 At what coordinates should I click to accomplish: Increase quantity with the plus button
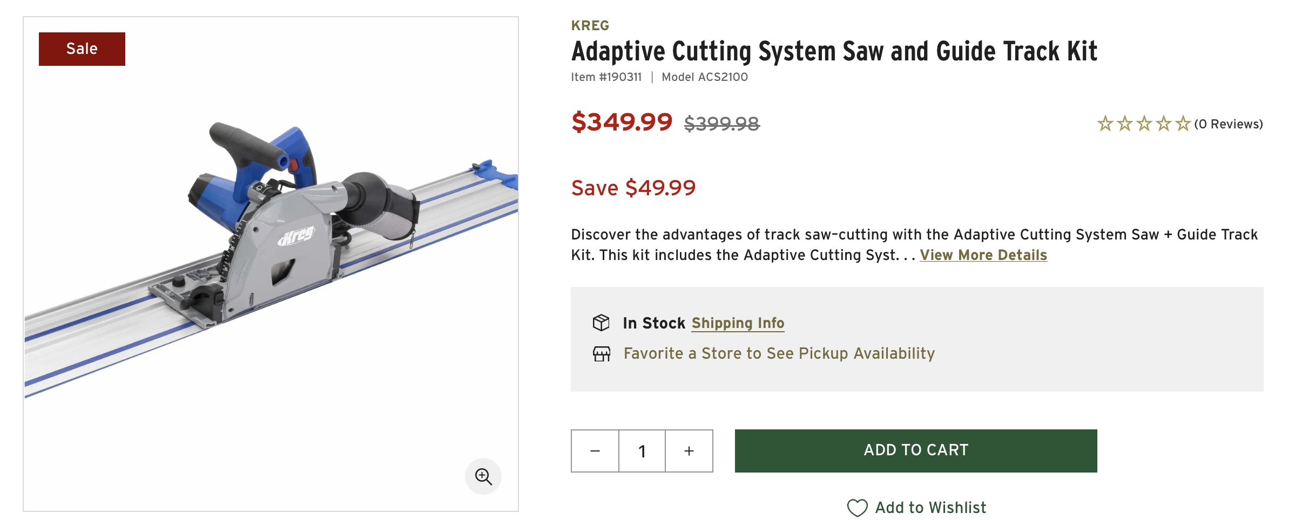pos(689,451)
